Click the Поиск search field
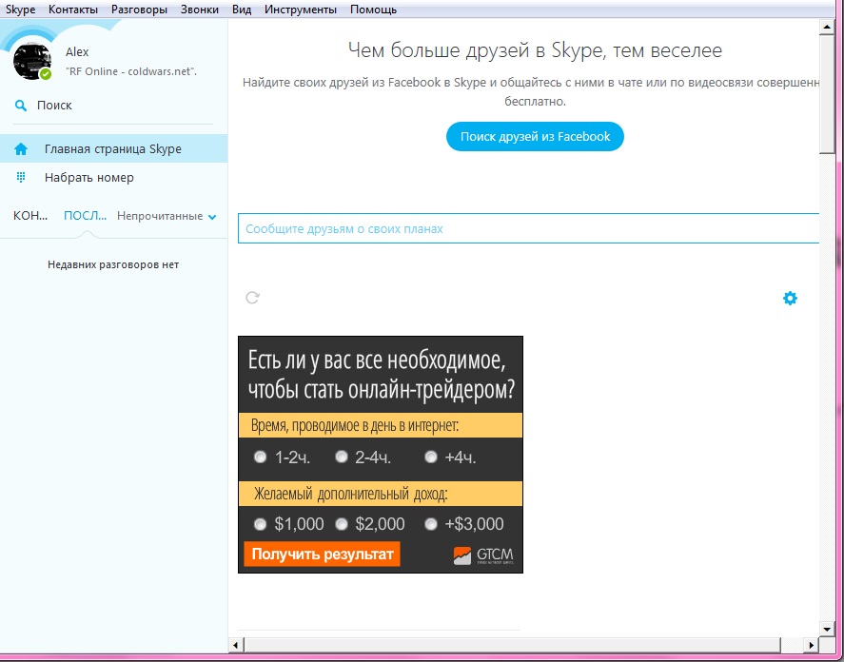 click(113, 106)
